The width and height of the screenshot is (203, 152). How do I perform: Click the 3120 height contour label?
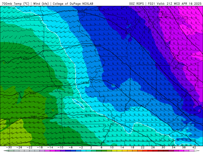click(x=61, y=143)
